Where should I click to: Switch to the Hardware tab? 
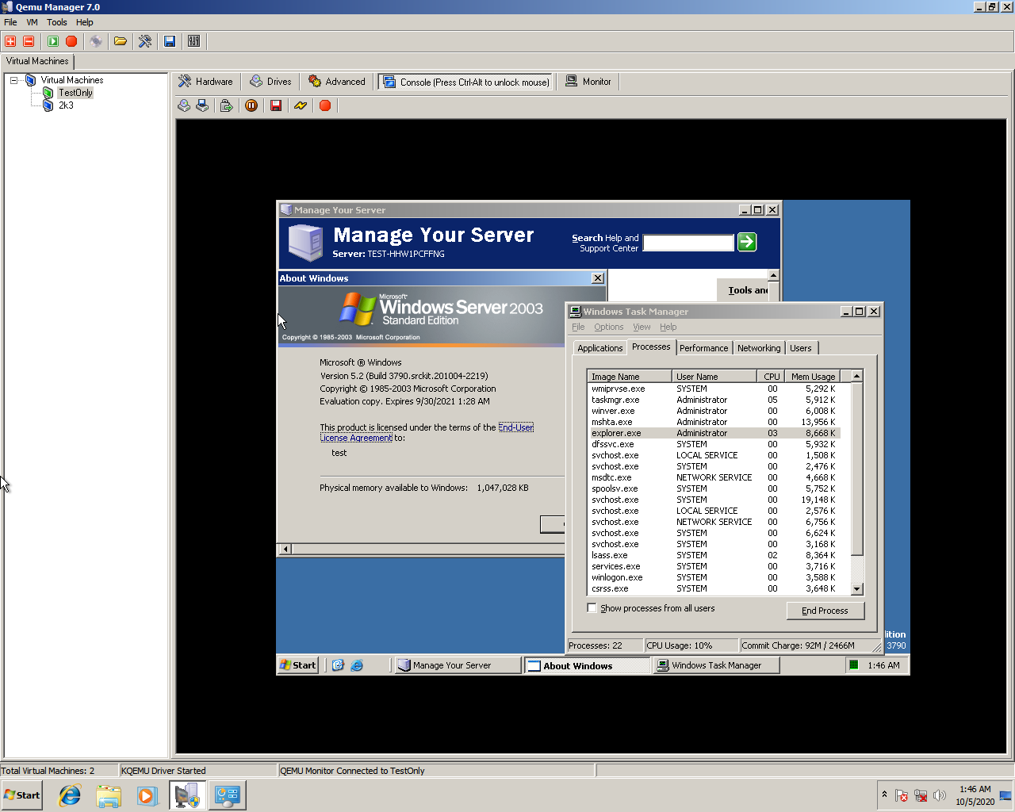[205, 82]
